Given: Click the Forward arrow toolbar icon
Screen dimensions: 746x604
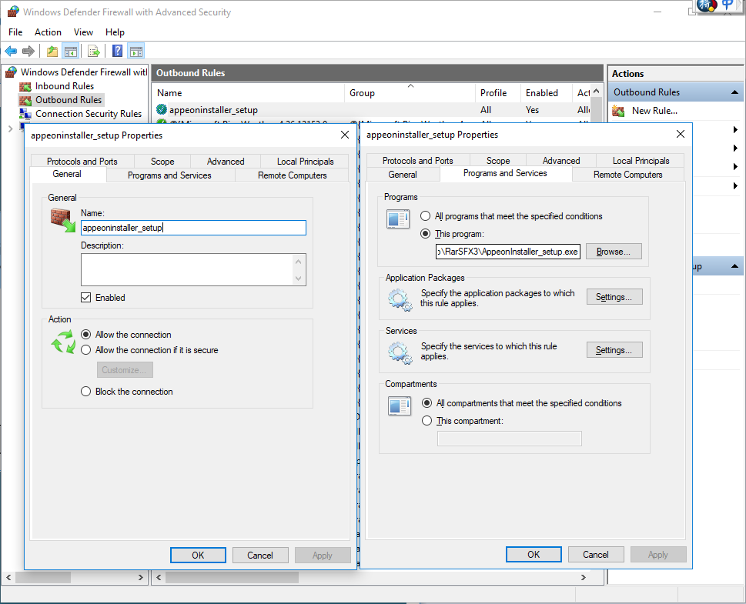Looking at the screenshot, I should 28,51.
